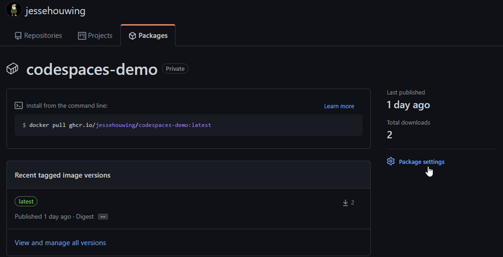Screen dimensions: 503x257
Task: Click 'Install from the command line:' text
Action: coord(67,105)
